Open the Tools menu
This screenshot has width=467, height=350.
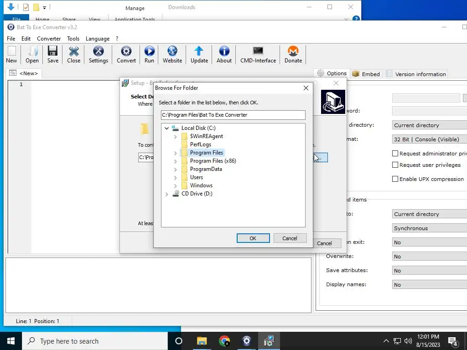(x=73, y=39)
